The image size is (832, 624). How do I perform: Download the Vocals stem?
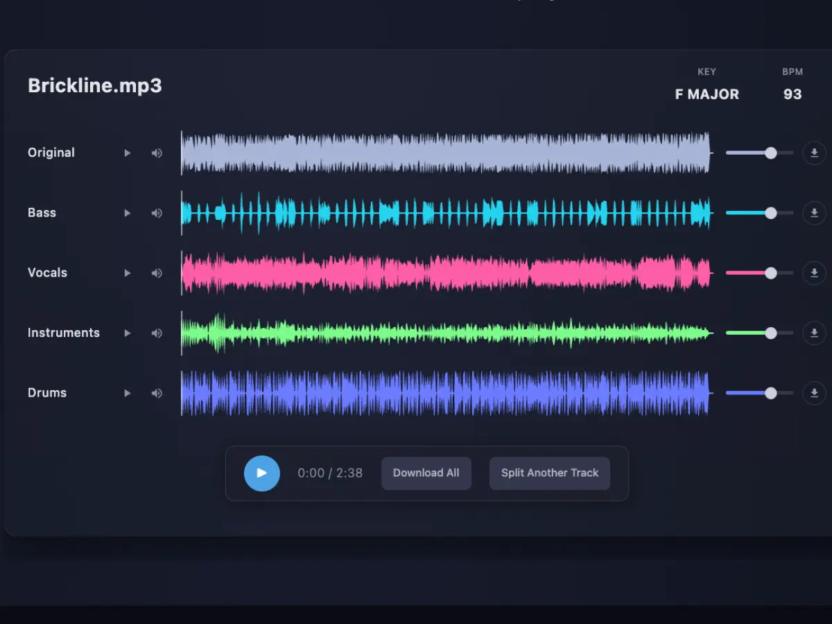pos(814,272)
